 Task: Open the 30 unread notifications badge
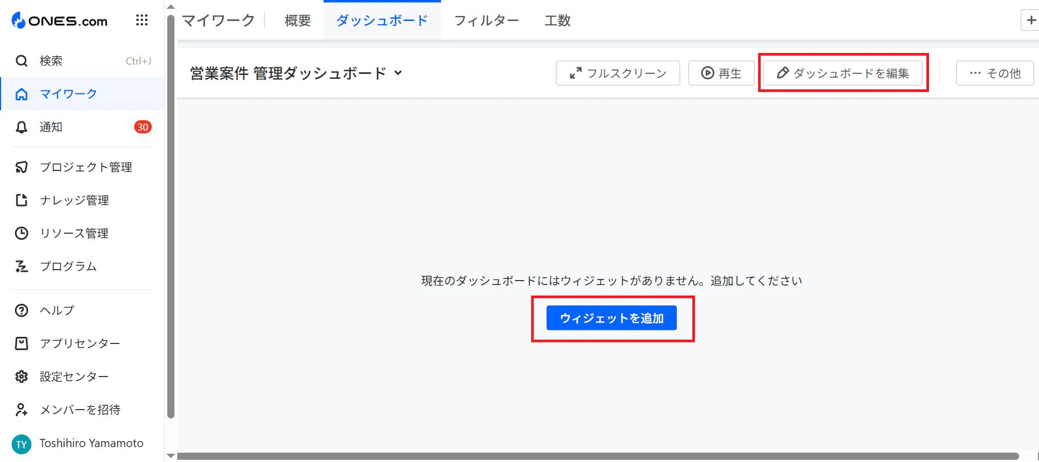click(143, 127)
